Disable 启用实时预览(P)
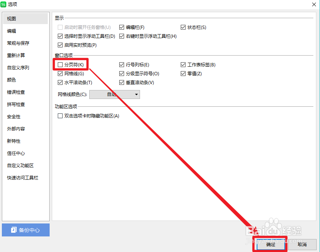The image size is (320, 252). 60,45
